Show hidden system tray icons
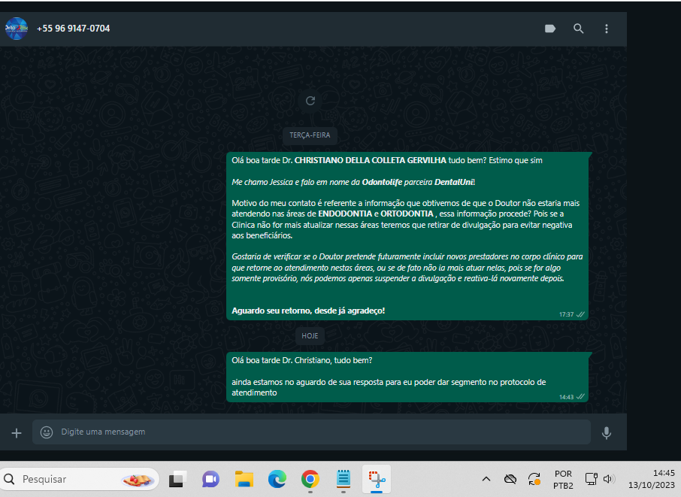This screenshot has height=497, width=681. pyautogui.click(x=486, y=479)
